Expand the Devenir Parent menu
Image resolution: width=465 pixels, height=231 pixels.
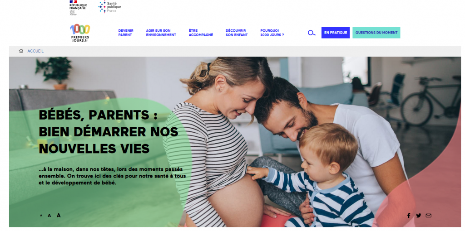coord(126,33)
